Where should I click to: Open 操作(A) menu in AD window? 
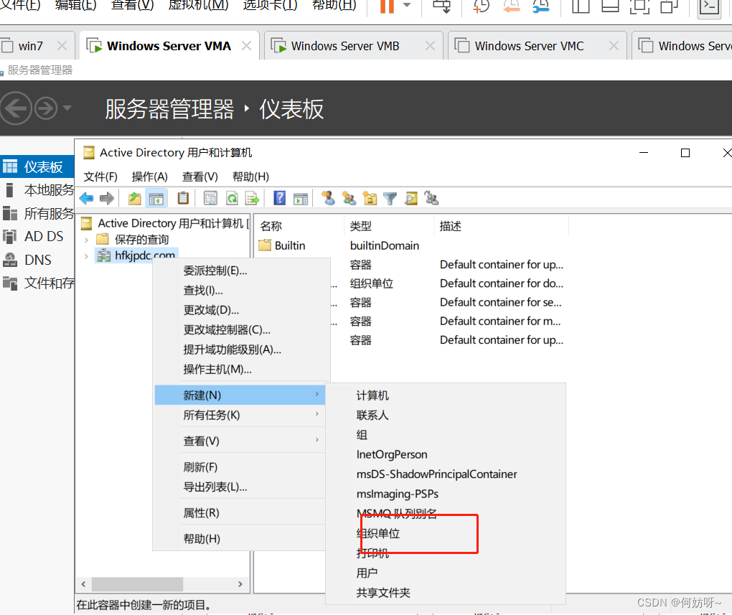coord(149,177)
